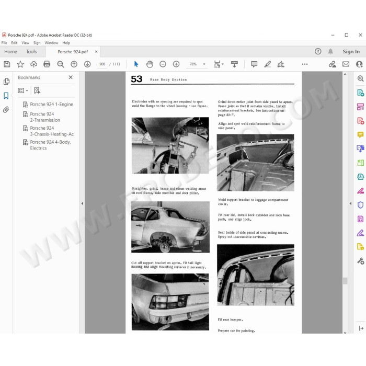
Task: Show the page thumbnails panel
Action: tap(6, 82)
